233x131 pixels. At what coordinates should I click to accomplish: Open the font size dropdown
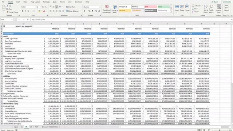pos(40,7)
